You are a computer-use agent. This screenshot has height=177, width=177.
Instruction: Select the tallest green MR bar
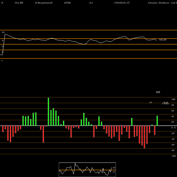click(48, 112)
